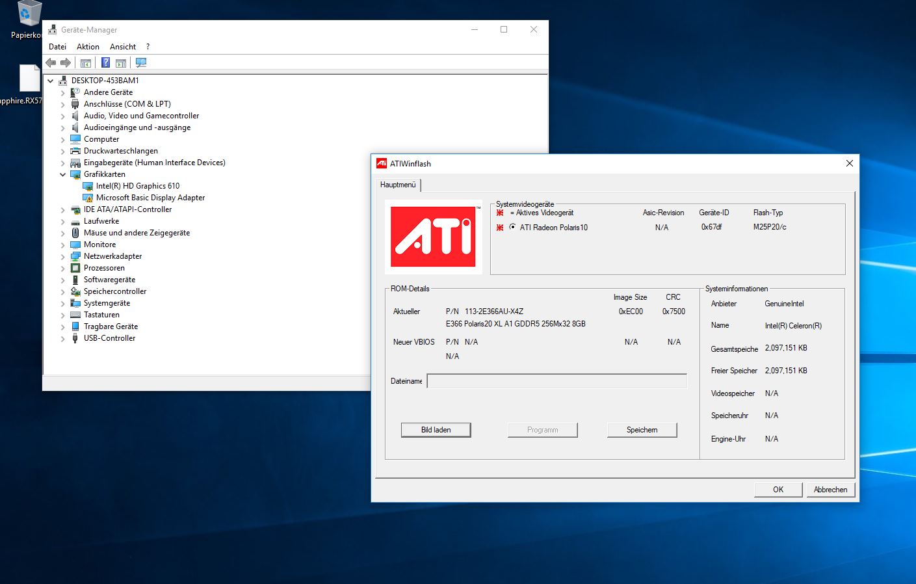The width and height of the screenshot is (916, 584).
Task: Expand the USB-Controller category
Action: click(x=63, y=339)
